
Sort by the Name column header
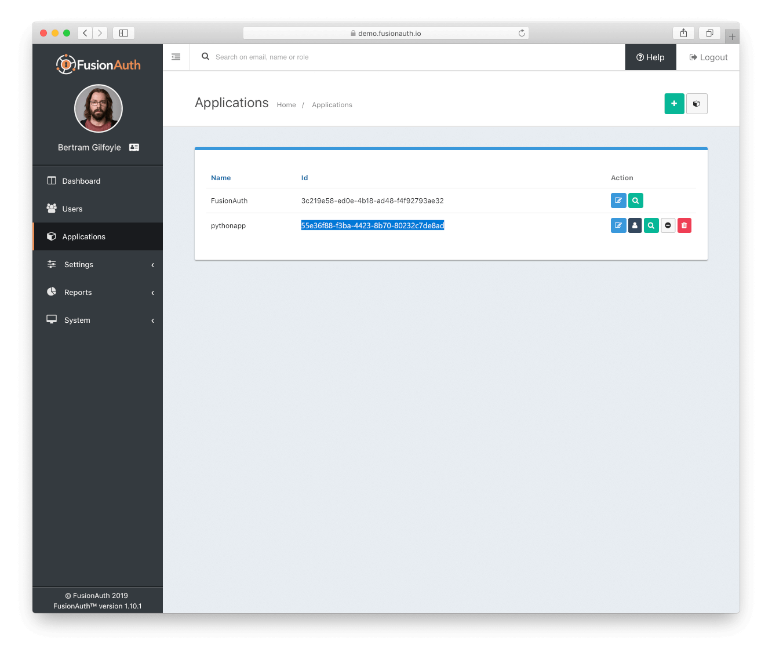click(x=221, y=178)
